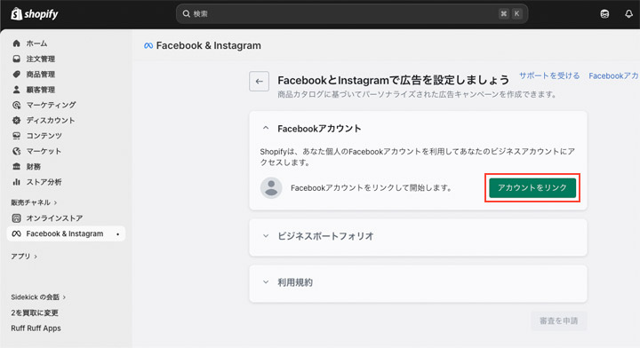Image resolution: width=640 pixels, height=348 pixels.
Task: Click the Meta logo in page header
Action: pos(148,45)
